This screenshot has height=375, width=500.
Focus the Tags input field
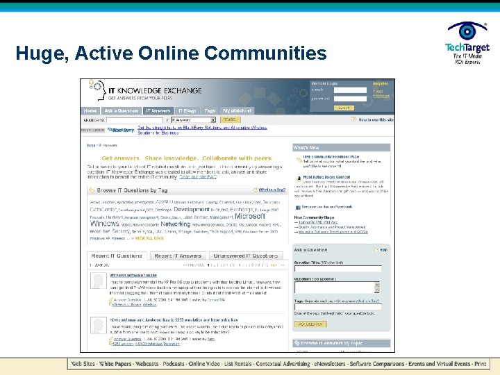338,307
